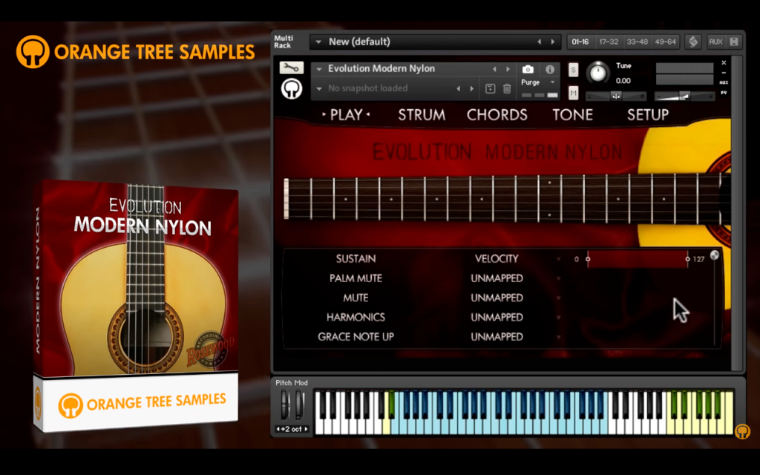Click the Kontakt master editor icon beside AUX
Image resolution: width=760 pixels, height=475 pixels.
pos(693,42)
